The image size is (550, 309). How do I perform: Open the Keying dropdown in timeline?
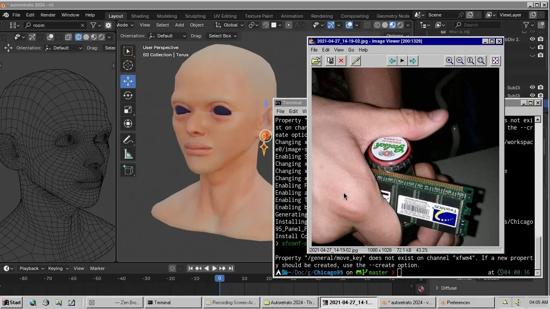coord(58,268)
